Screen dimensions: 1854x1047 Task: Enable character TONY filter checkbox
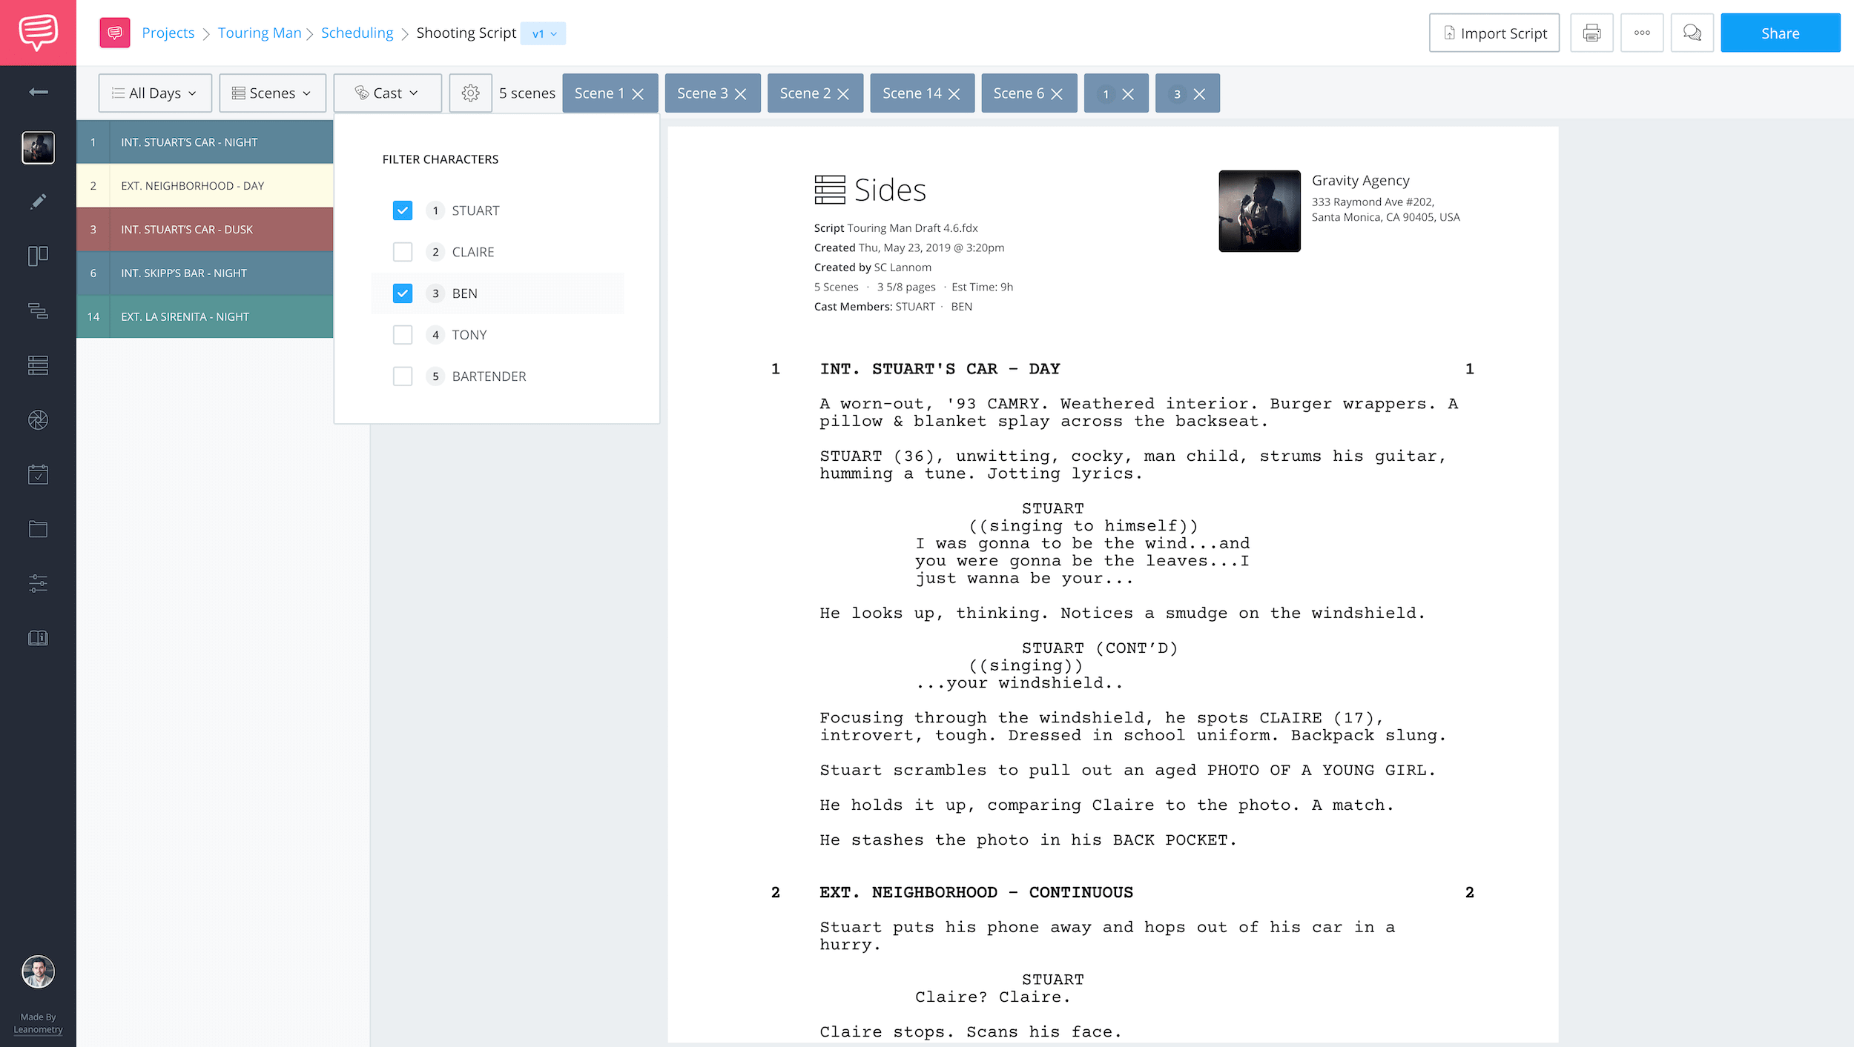[x=403, y=335]
